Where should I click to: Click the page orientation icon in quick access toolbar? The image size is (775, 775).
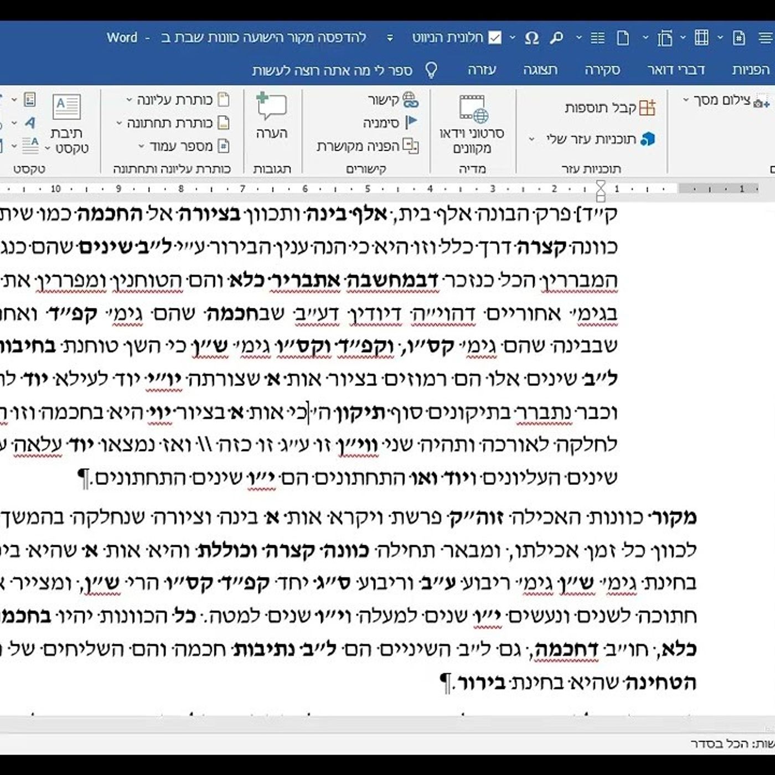point(665,38)
